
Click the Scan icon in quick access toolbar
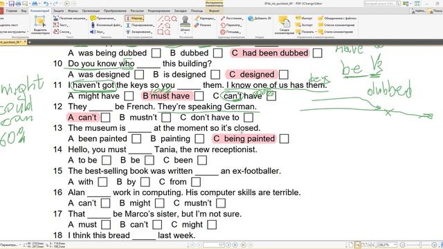(35, 3)
